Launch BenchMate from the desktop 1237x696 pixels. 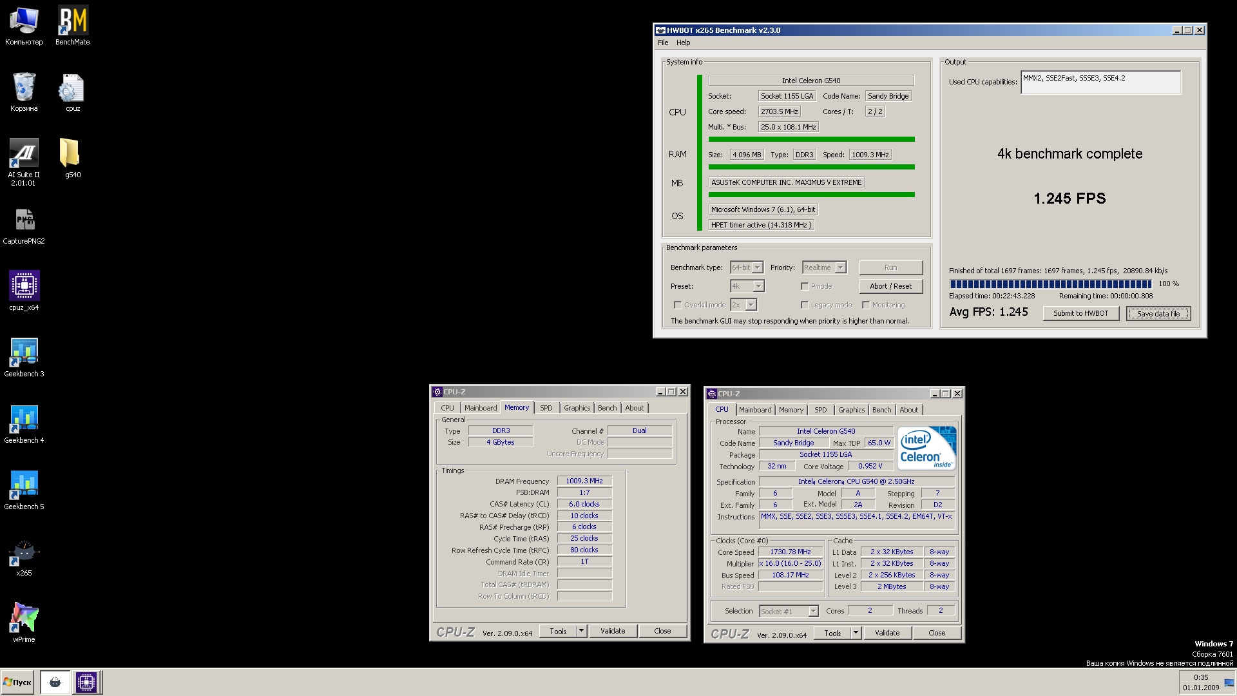(x=73, y=26)
